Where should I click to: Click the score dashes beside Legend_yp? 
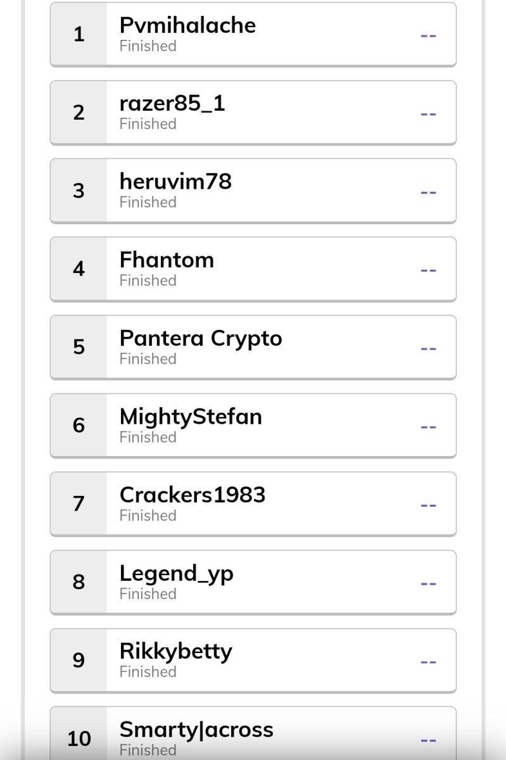(x=429, y=583)
